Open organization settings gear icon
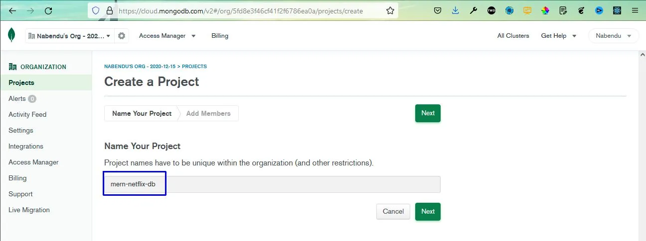Viewport: 646px width, 241px height. point(122,36)
